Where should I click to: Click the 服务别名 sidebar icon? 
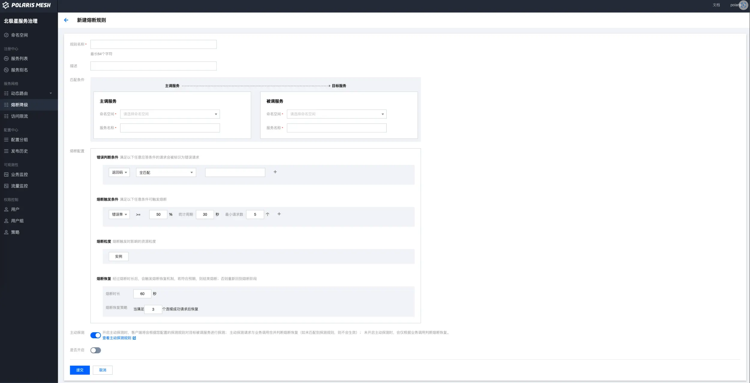click(x=6, y=70)
